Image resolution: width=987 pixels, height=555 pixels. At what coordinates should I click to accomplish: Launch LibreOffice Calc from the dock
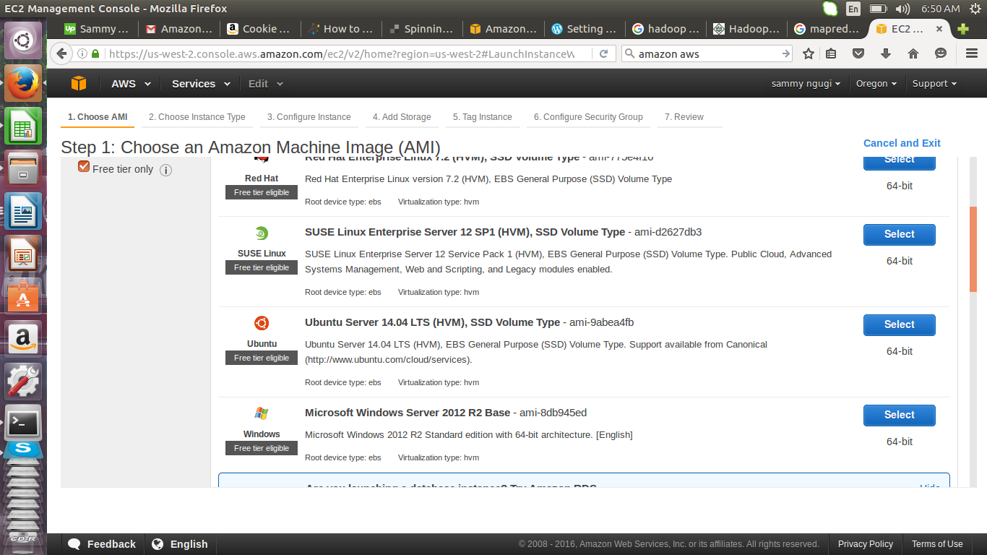(23, 126)
